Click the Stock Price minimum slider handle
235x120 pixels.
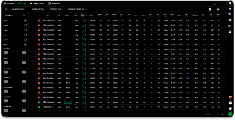pos(6,53)
